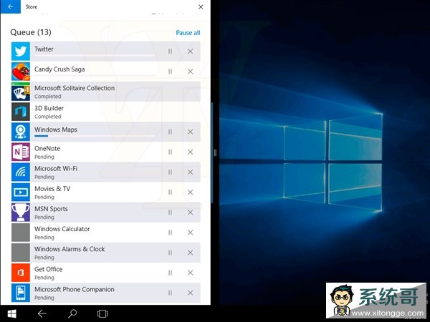430x322 pixels.
Task: Click Windows Alarms & Clock placeholder tile
Action: [21, 253]
